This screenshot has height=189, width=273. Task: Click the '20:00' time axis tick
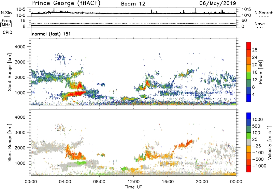(x=202, y=182)
